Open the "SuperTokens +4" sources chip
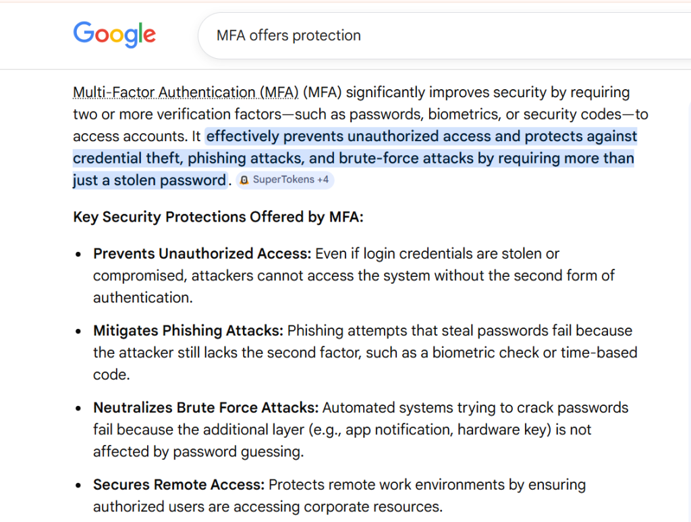Viewport: 691px width, 522px height. 285,180
